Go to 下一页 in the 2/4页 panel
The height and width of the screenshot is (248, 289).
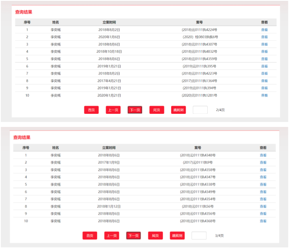[x=135, y=110]
